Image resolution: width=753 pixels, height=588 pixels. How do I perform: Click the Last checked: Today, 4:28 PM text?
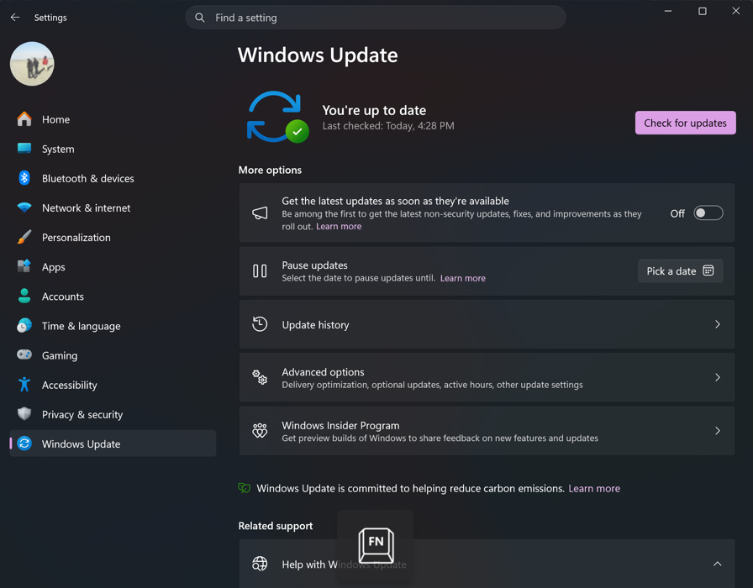(388, 126)
